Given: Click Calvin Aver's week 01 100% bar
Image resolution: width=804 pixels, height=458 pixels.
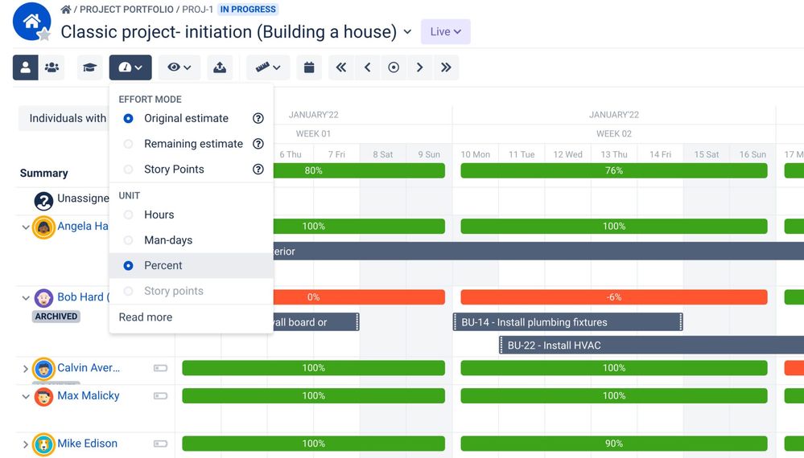Looking at the screenshot, I should click(313, 368).
